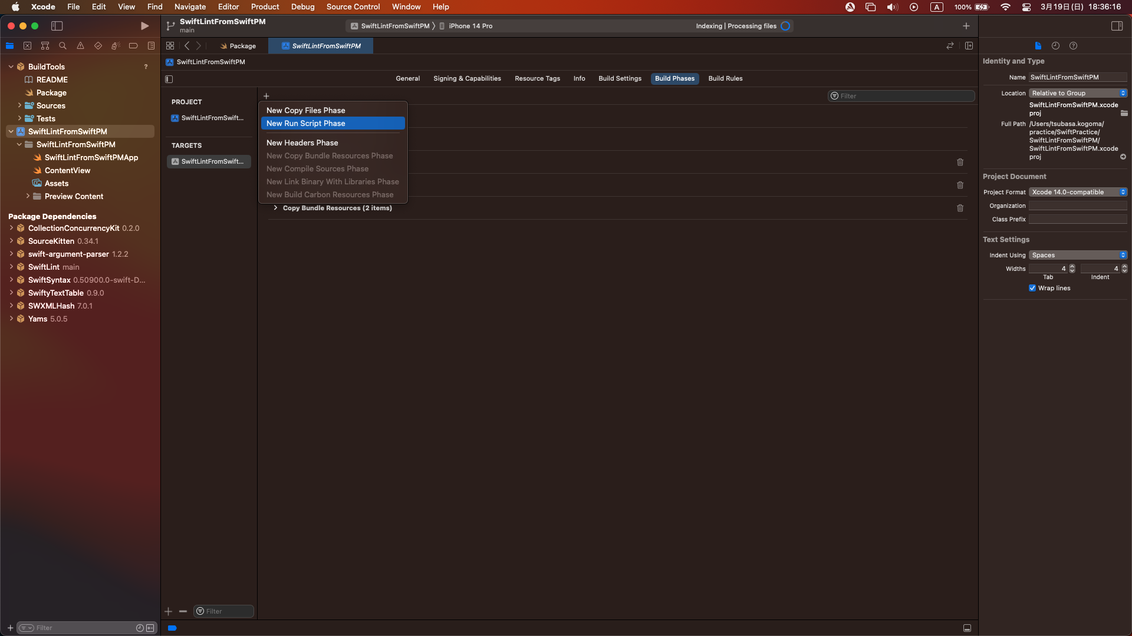Hide the Navigator sidebar toggle
The image size is (1132, 636).
tap(57, 26)
